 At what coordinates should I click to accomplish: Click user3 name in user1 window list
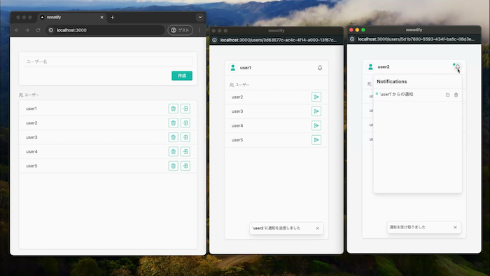(237, 111)
